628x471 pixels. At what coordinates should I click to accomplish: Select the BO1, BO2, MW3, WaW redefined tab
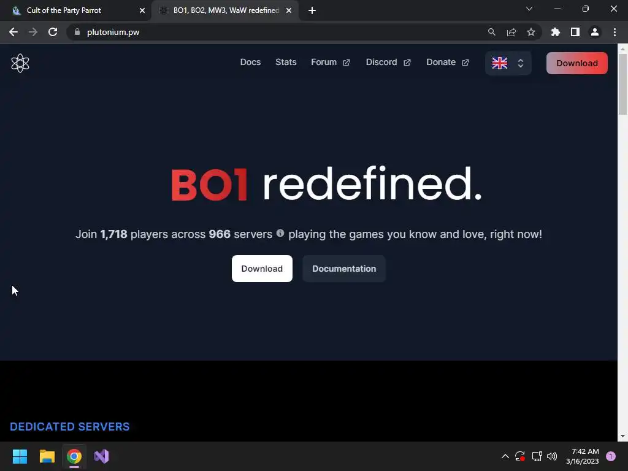pyautogui.click(x=225, y=10)
